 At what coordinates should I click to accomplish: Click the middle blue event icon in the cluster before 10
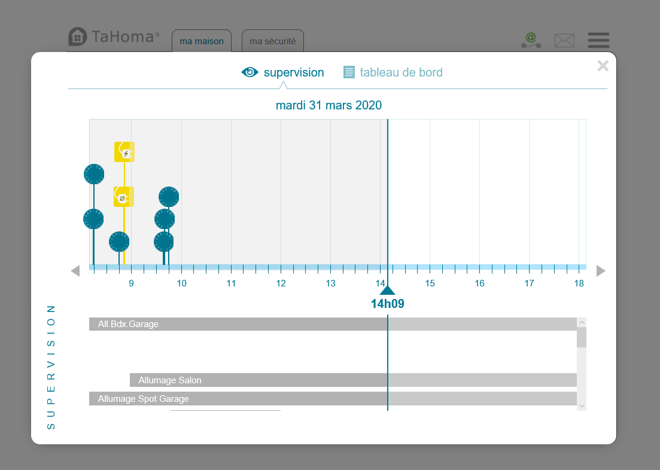click(165, 219)
